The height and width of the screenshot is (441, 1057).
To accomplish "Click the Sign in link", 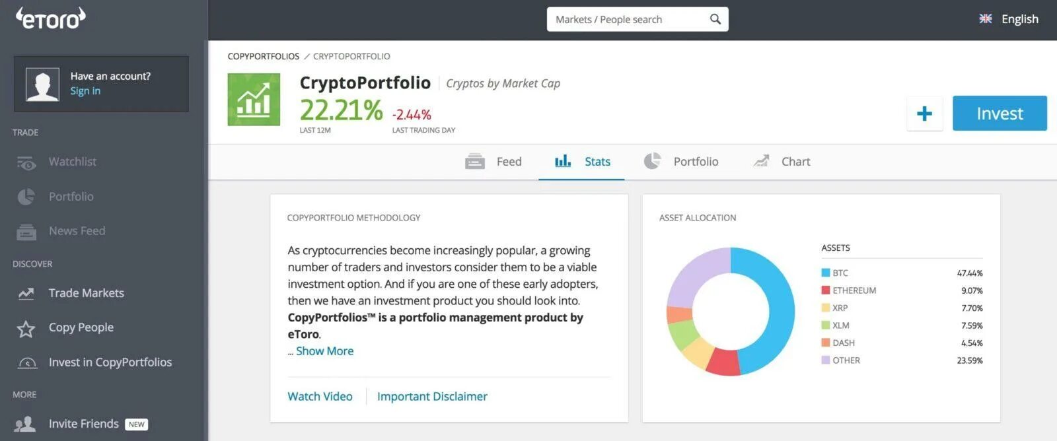I will [85, 91].
